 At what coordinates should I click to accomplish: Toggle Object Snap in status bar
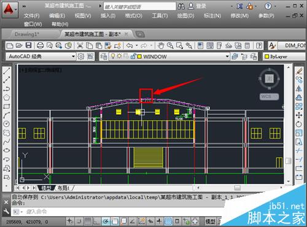[x=115, y=221]
